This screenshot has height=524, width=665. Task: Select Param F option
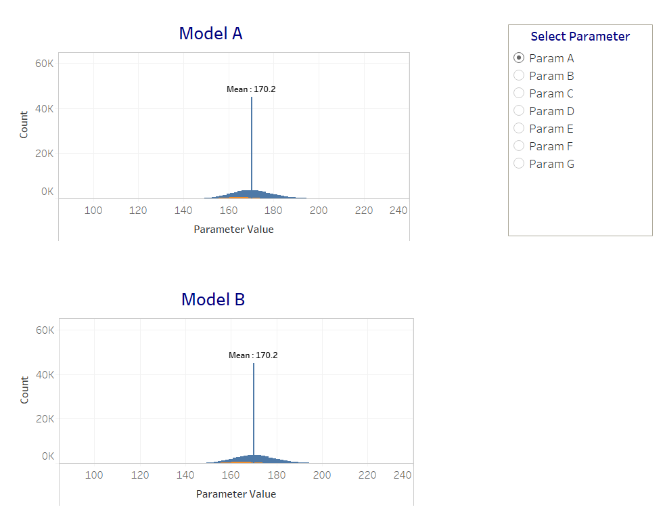pyautogui.click(x=518, y=146)
